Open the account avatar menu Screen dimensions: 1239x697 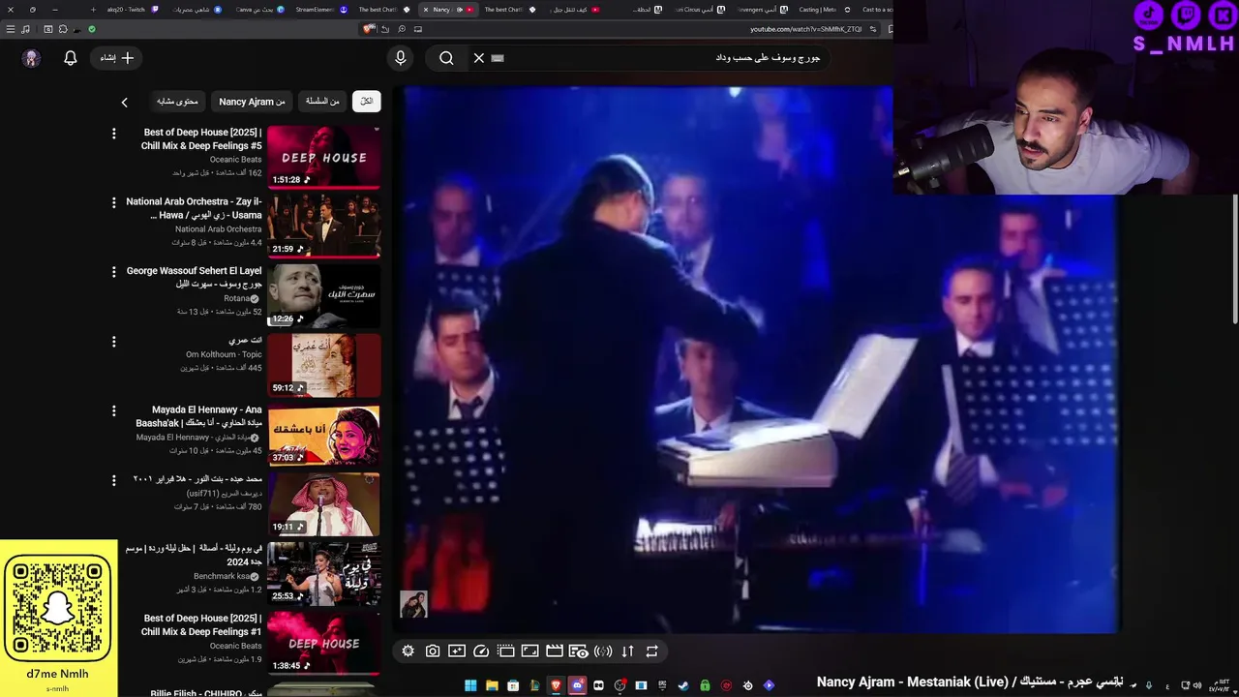[x=31, y=58]
